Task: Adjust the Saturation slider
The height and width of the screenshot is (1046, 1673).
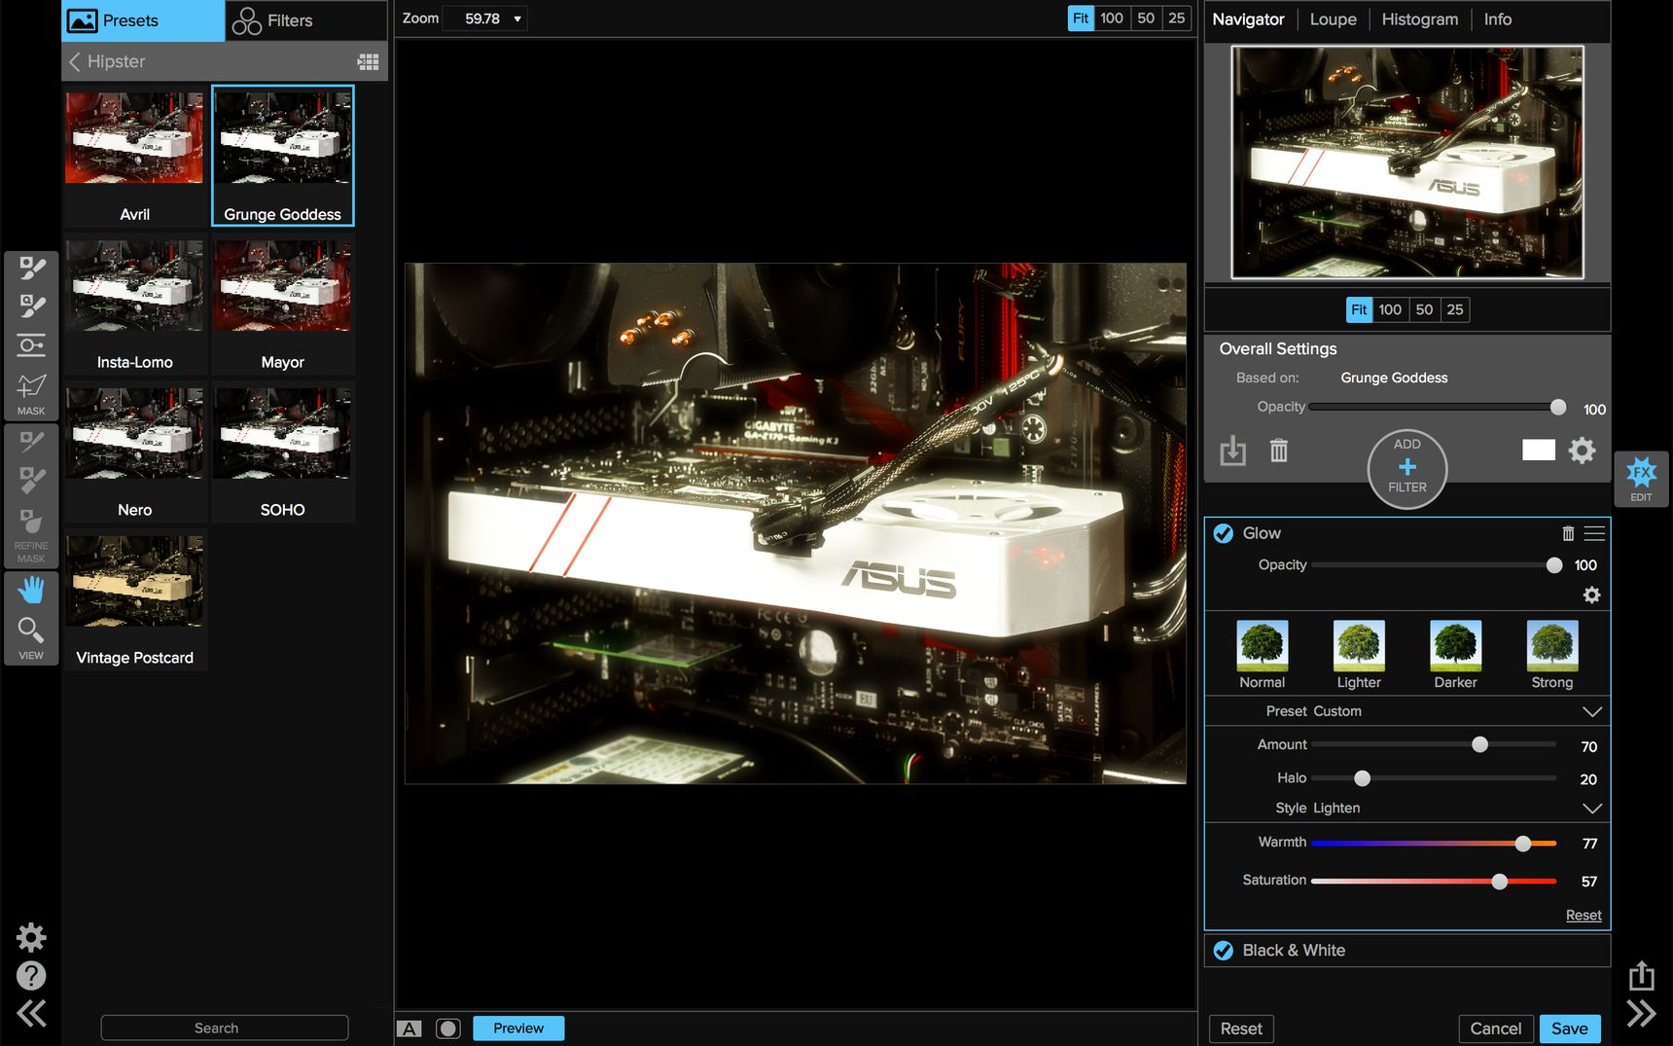Action: click(x=1500, y=882)
